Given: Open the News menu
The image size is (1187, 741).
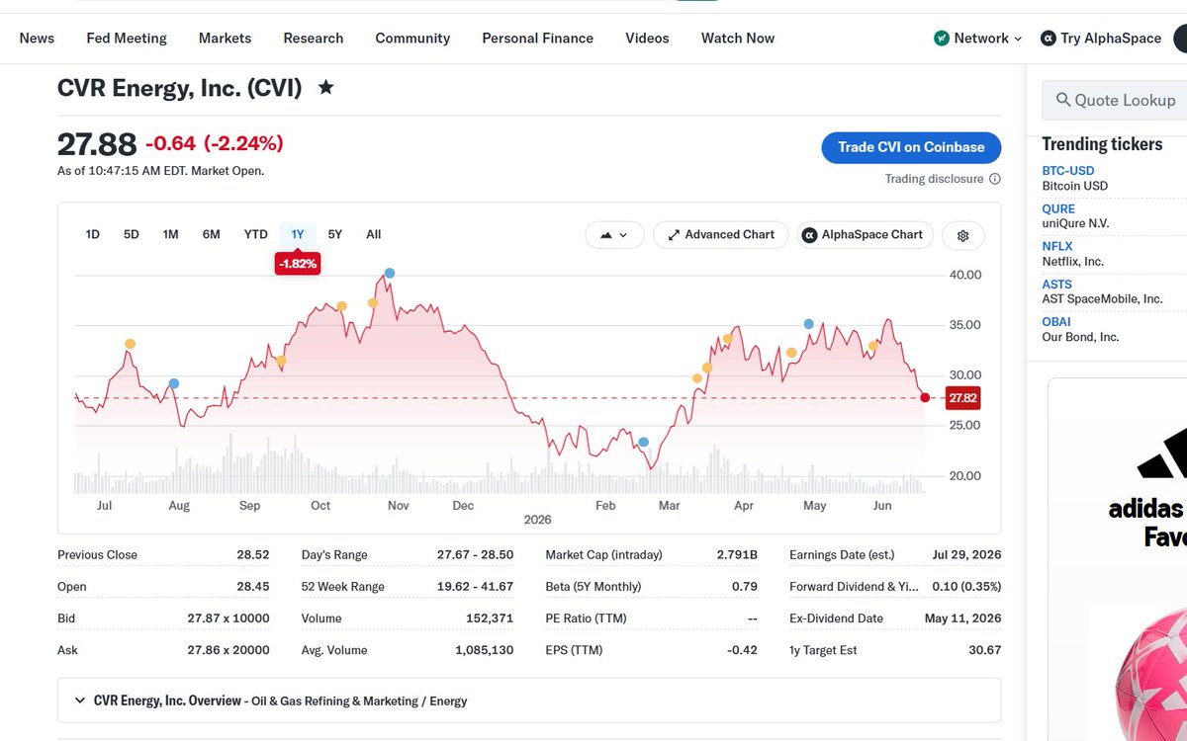Looking at the screenshot, I should 37,39.
